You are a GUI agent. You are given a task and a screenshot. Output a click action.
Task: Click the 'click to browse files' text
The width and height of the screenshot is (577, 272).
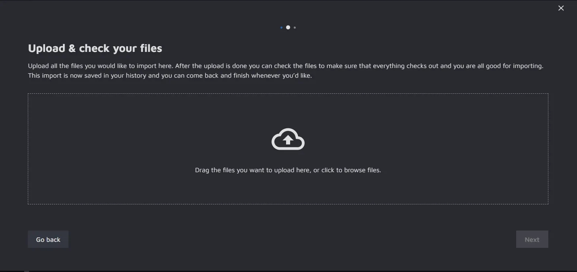(351, 170)
